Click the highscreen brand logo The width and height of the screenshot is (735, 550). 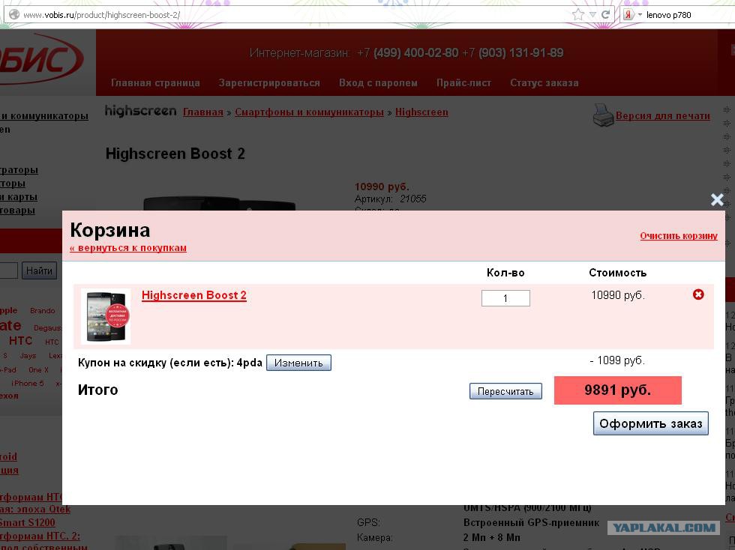tap(141, 111)
